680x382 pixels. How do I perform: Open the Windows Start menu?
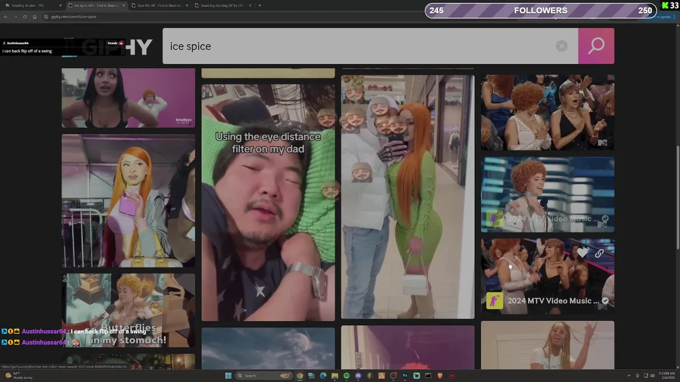pos(228,376)
